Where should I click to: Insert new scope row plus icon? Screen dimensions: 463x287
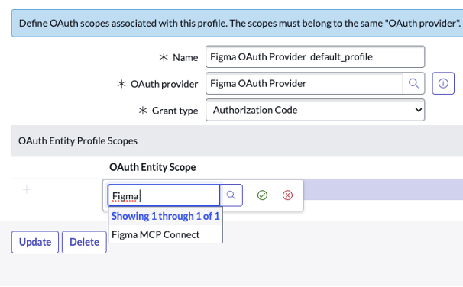[x=27, y=189]
